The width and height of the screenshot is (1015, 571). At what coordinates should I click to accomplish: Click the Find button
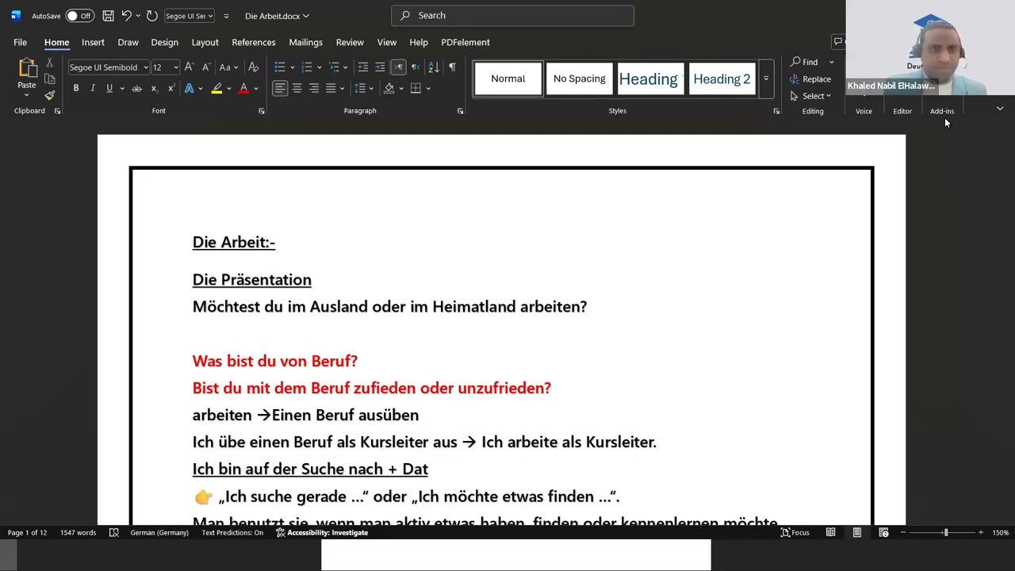(804, 62)
